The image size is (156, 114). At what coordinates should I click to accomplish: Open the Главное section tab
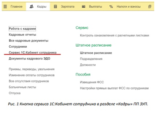coord(17,6)
